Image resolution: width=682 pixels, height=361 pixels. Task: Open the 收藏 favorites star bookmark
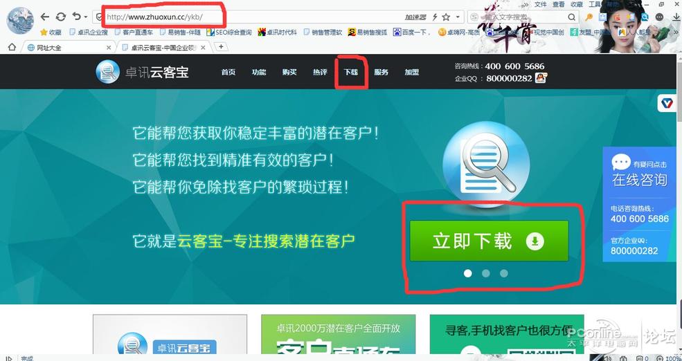coord(51,32)
